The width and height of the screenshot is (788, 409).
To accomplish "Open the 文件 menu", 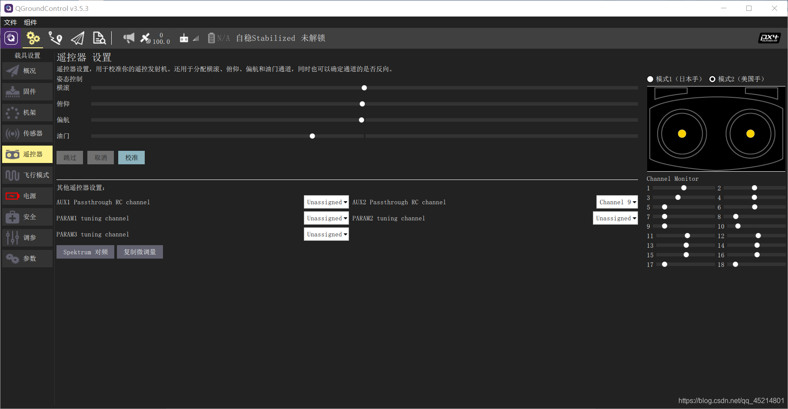I will (x=10, y=23).
